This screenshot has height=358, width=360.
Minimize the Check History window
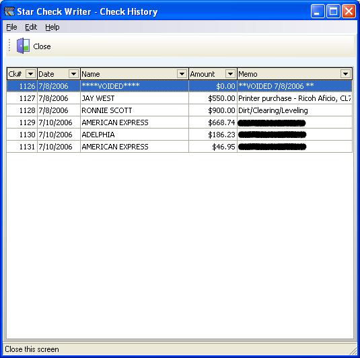318,11
